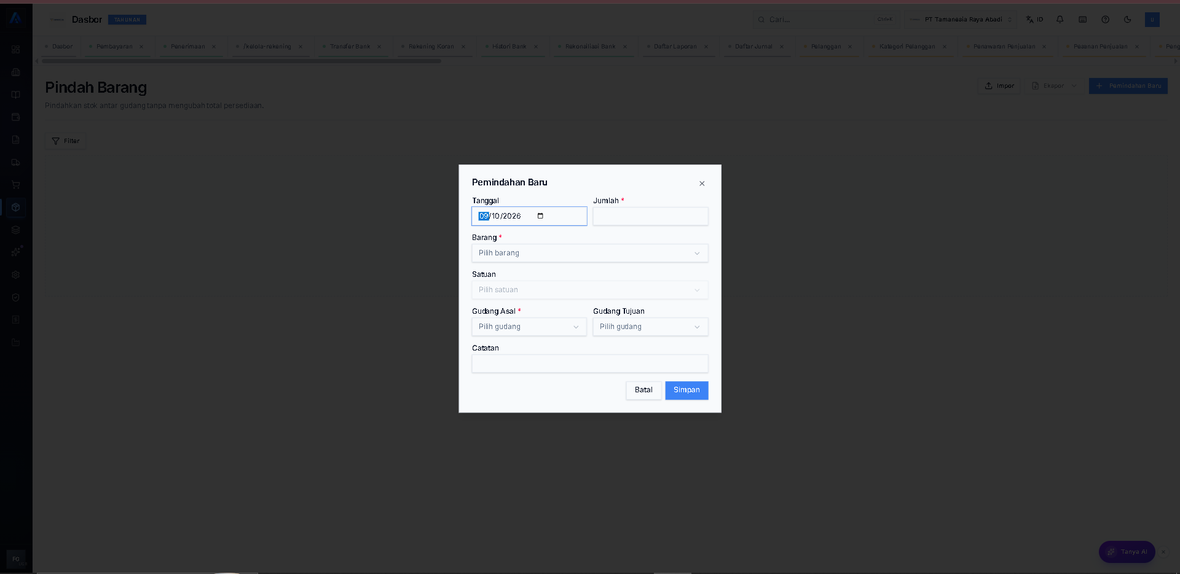Open the keyboard shortcuts icon
The width and height of the screenshot is (1180, 574).
pyautogui.click(x=1083, y=20)
